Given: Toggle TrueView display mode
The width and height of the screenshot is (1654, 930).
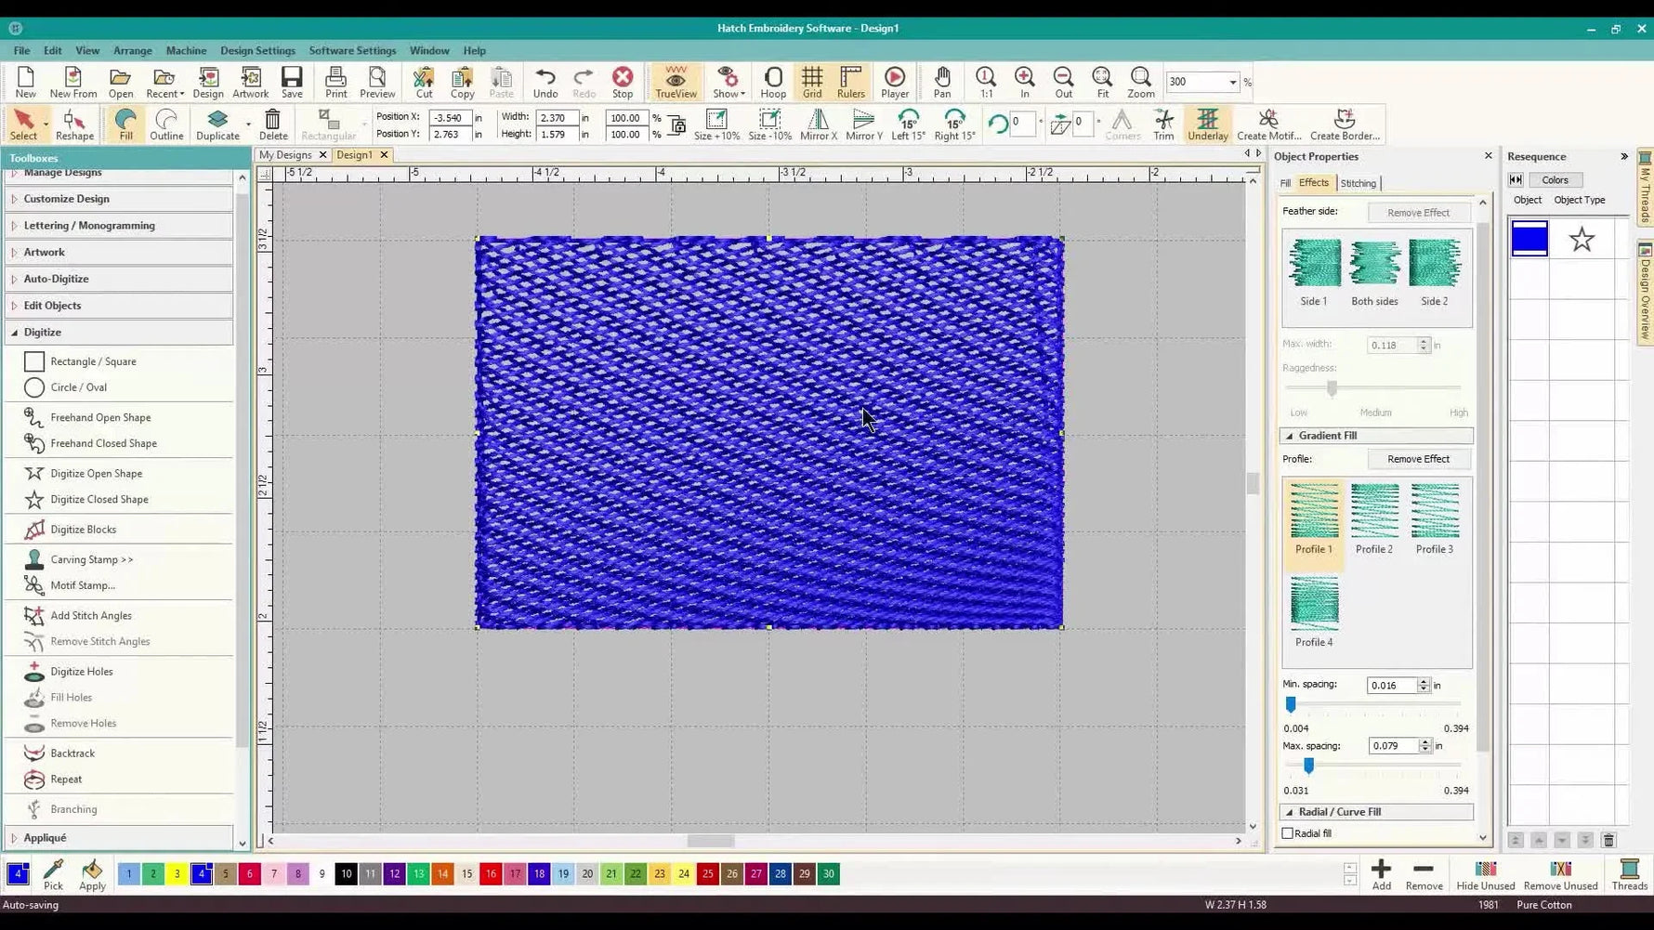Looking at the screenshot, I should pyautogui.click(x=675, y=82).
